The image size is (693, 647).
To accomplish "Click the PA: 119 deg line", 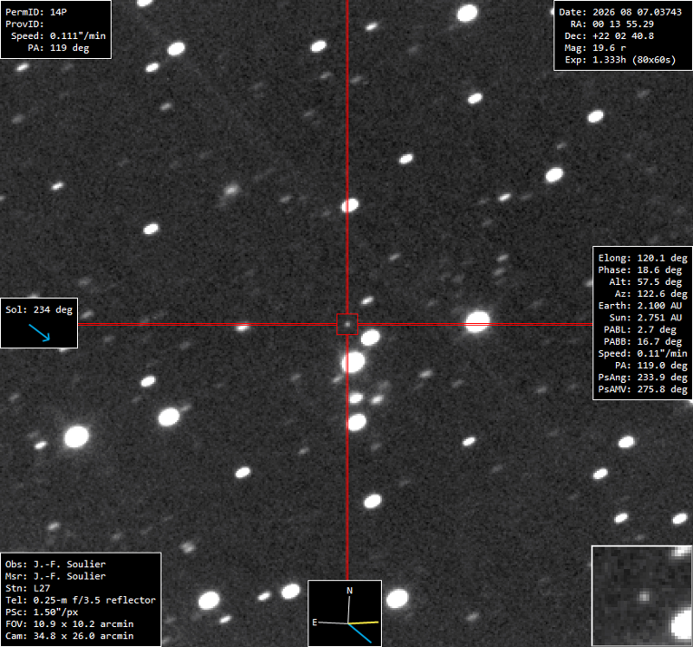I will [x=58, y=48].
